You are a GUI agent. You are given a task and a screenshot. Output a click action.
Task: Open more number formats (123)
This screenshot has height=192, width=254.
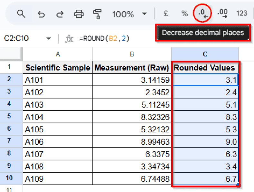point(241,14)
